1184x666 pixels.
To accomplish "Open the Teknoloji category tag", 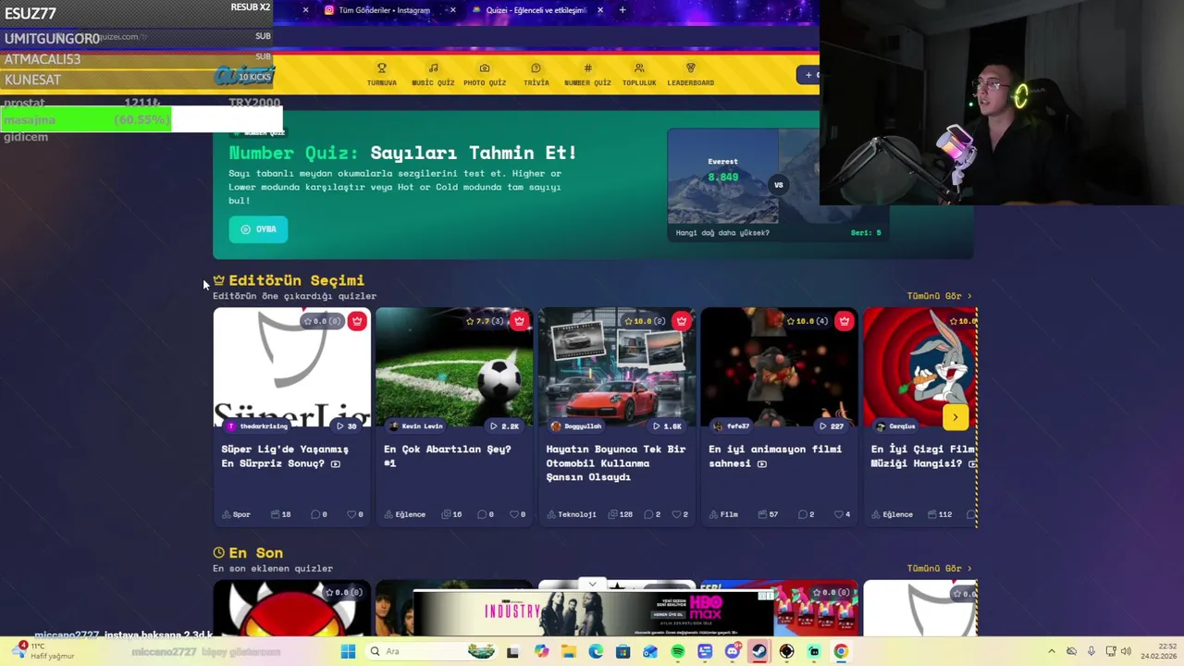I will coord(571,514).
